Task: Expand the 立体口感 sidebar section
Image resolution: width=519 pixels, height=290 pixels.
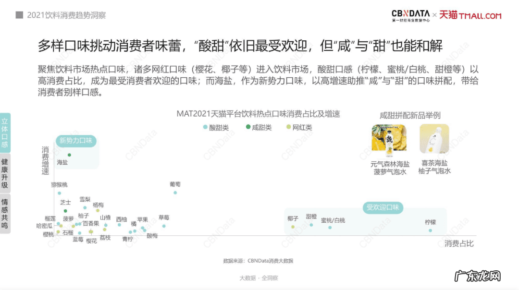Action: pos(7,131)
